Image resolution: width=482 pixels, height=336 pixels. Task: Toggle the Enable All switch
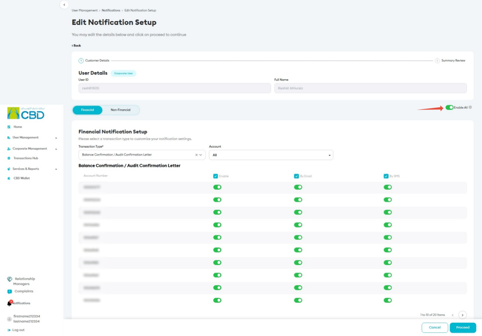[449, 107]
